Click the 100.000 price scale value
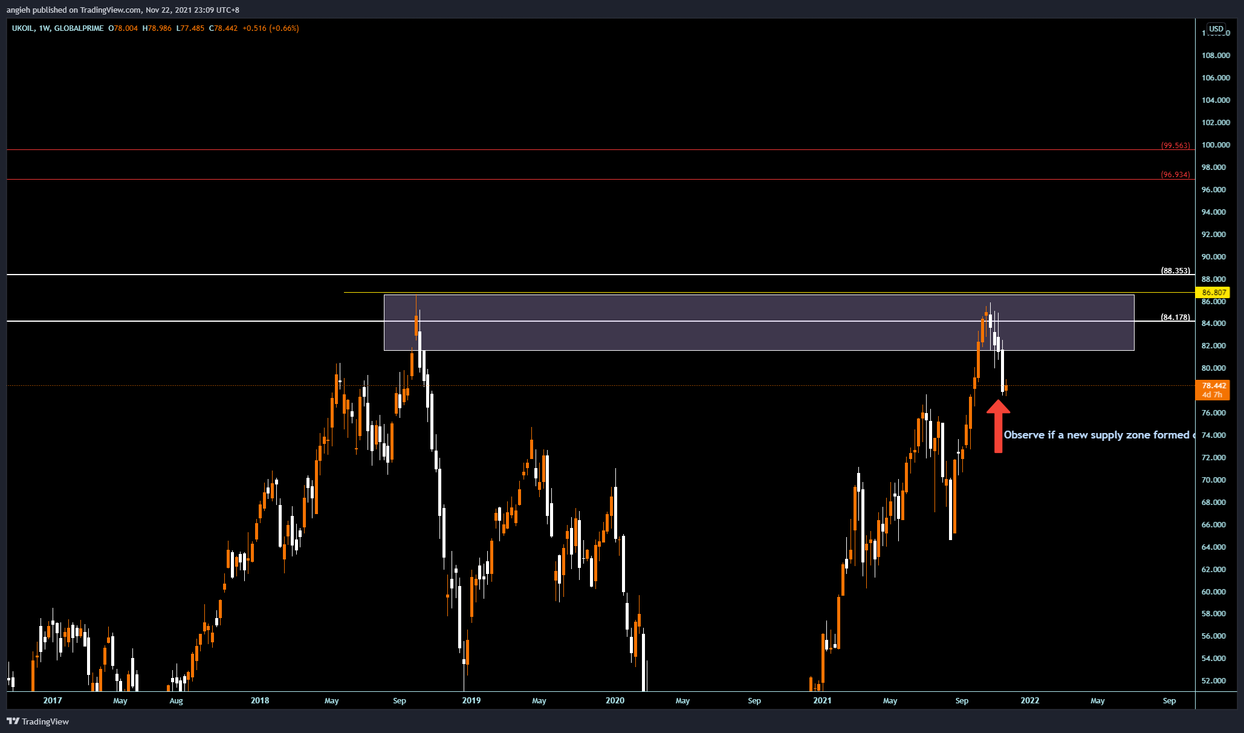Viewport: 1244px width, 733px height. click(x=1216, y=145)
